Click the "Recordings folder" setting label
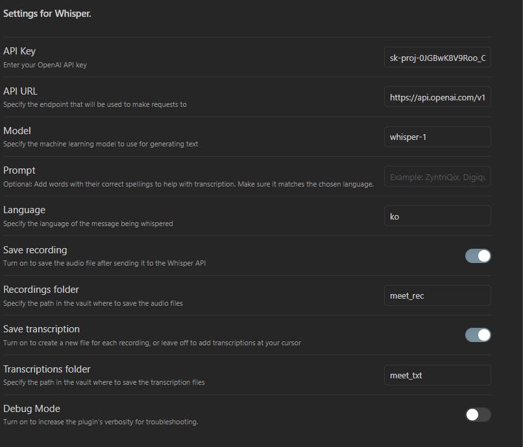523x447 pixels. (41, 290)
